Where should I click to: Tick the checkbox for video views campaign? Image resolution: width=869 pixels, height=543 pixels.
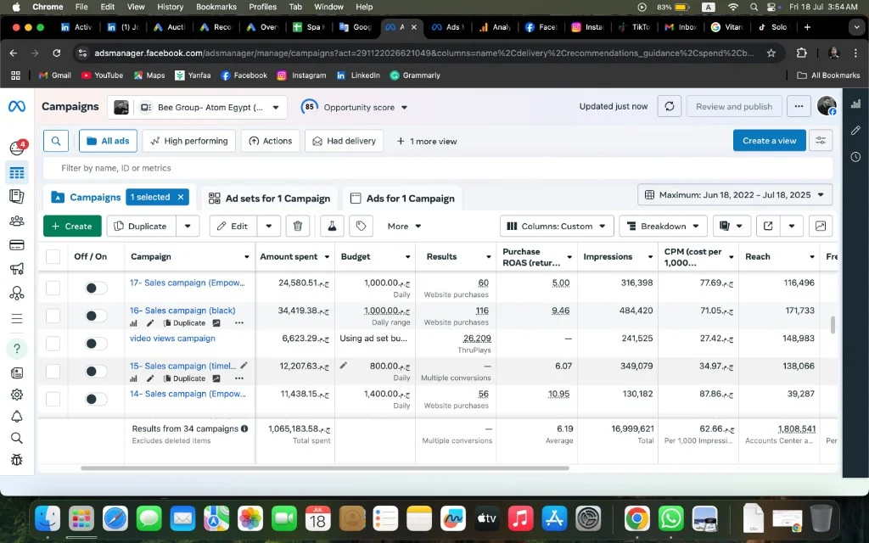[x=53, y=344]
